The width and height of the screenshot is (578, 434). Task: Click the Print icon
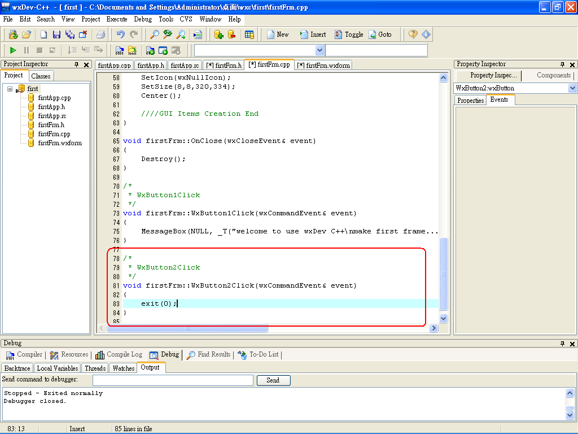tap(101, 34)
